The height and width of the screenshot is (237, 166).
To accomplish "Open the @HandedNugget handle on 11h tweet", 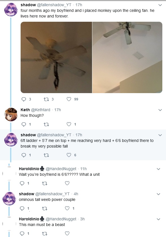I will pos(61,169).
